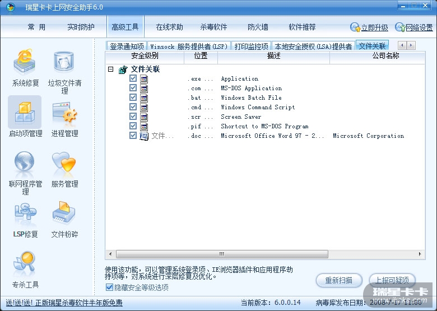The image size is (437, 311).
Task: Open the 垃圾文件清理 junk file cleaner
Action: (x=64, y=72)
